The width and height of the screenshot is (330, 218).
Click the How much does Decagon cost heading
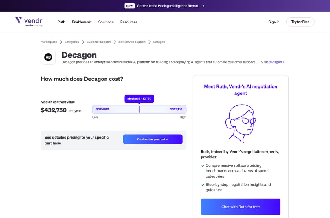pos(82,79)
